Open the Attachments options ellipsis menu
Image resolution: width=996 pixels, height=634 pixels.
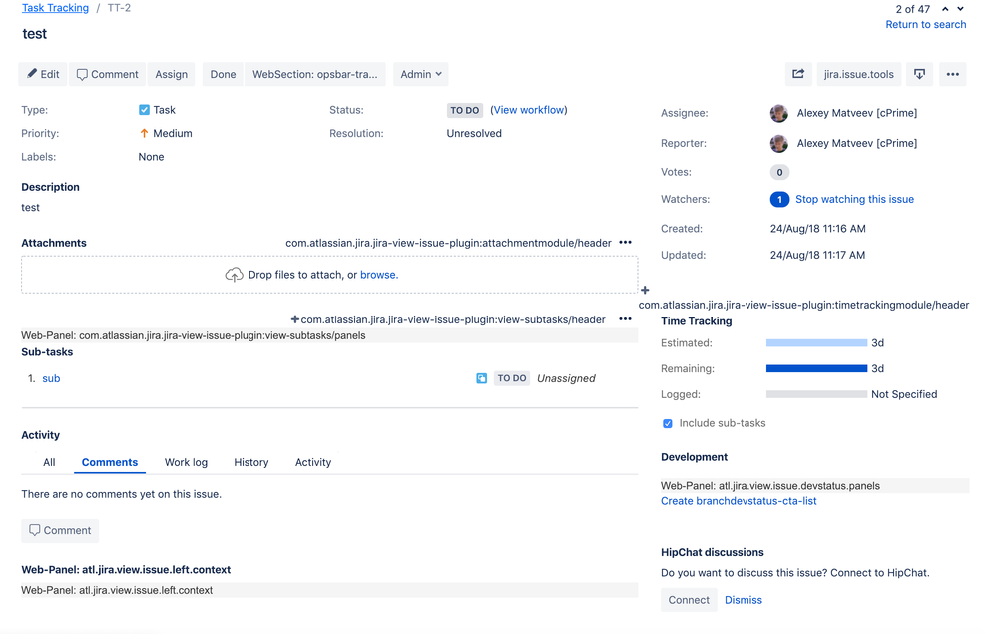pos(625,242)
